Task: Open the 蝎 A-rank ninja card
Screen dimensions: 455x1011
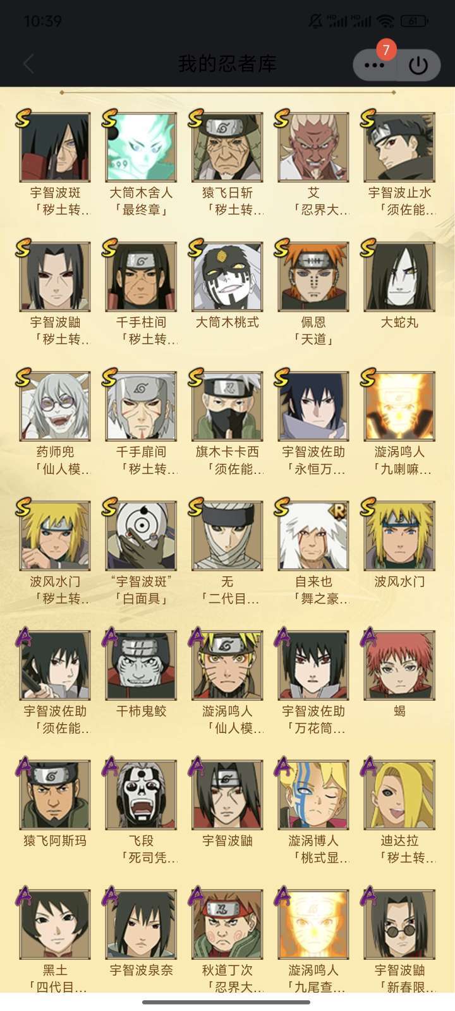Action: 399,665
